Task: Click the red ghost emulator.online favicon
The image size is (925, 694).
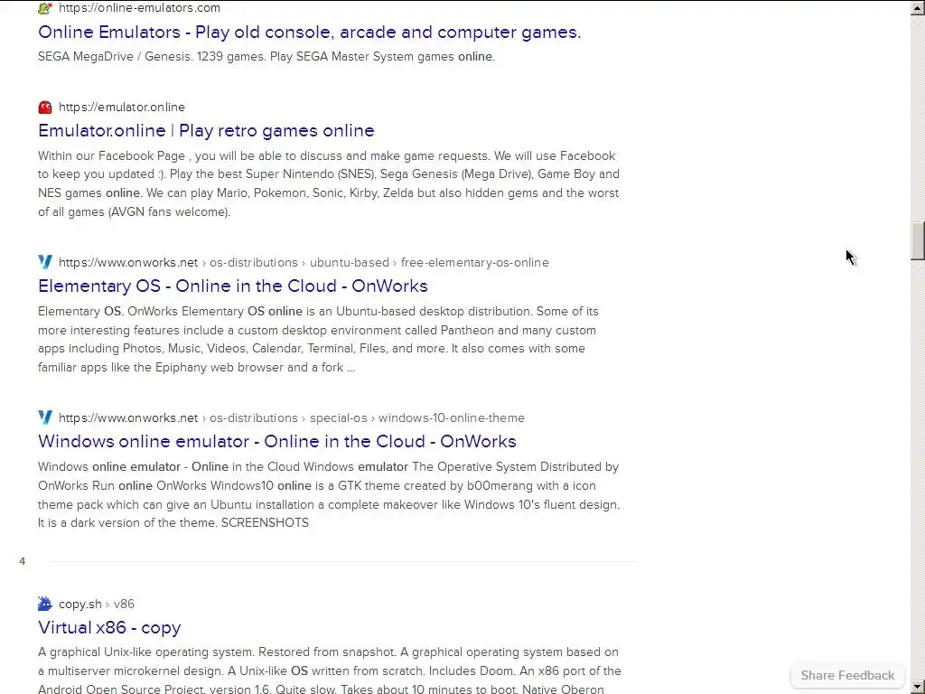Action: click(x=45, y=107)
